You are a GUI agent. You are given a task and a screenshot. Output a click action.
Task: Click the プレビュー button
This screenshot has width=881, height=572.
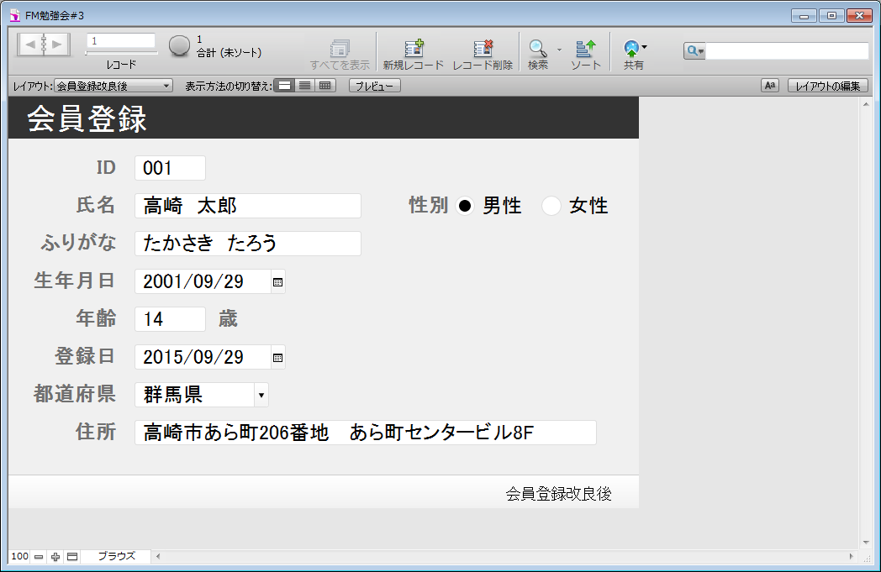(375, 86)
